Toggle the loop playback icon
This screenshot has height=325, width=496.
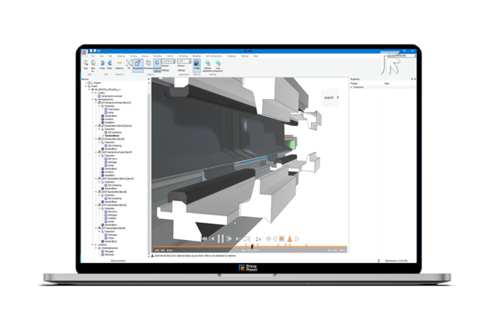[x=246, y=239]
